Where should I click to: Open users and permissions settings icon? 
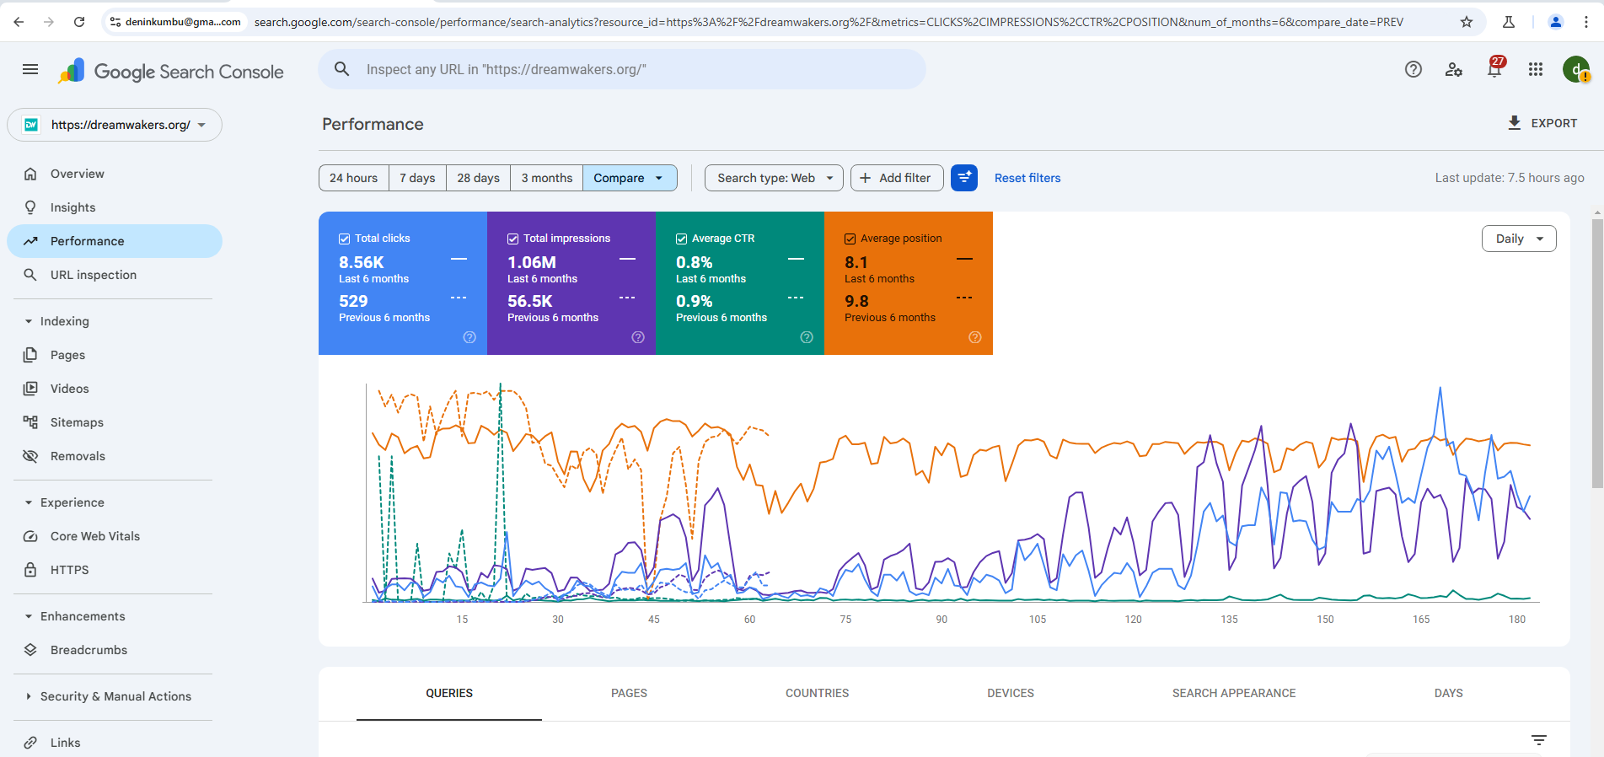pos(1454,69)
